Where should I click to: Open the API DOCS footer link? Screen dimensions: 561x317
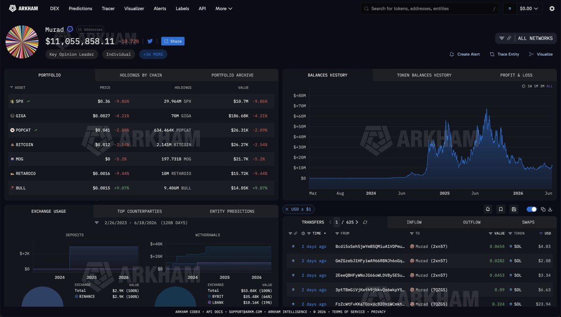point(216,312)
